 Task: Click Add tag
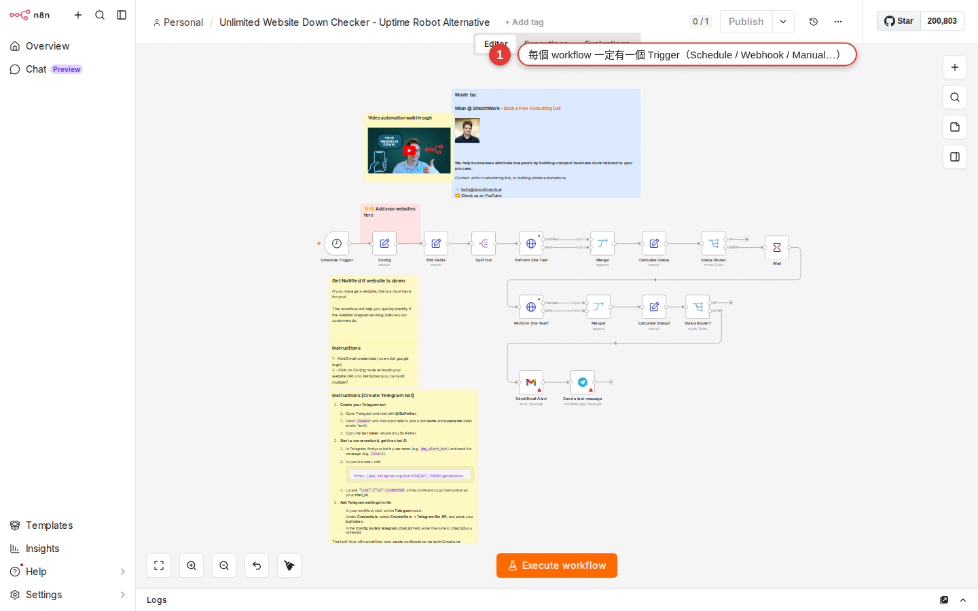coord(524,22)
